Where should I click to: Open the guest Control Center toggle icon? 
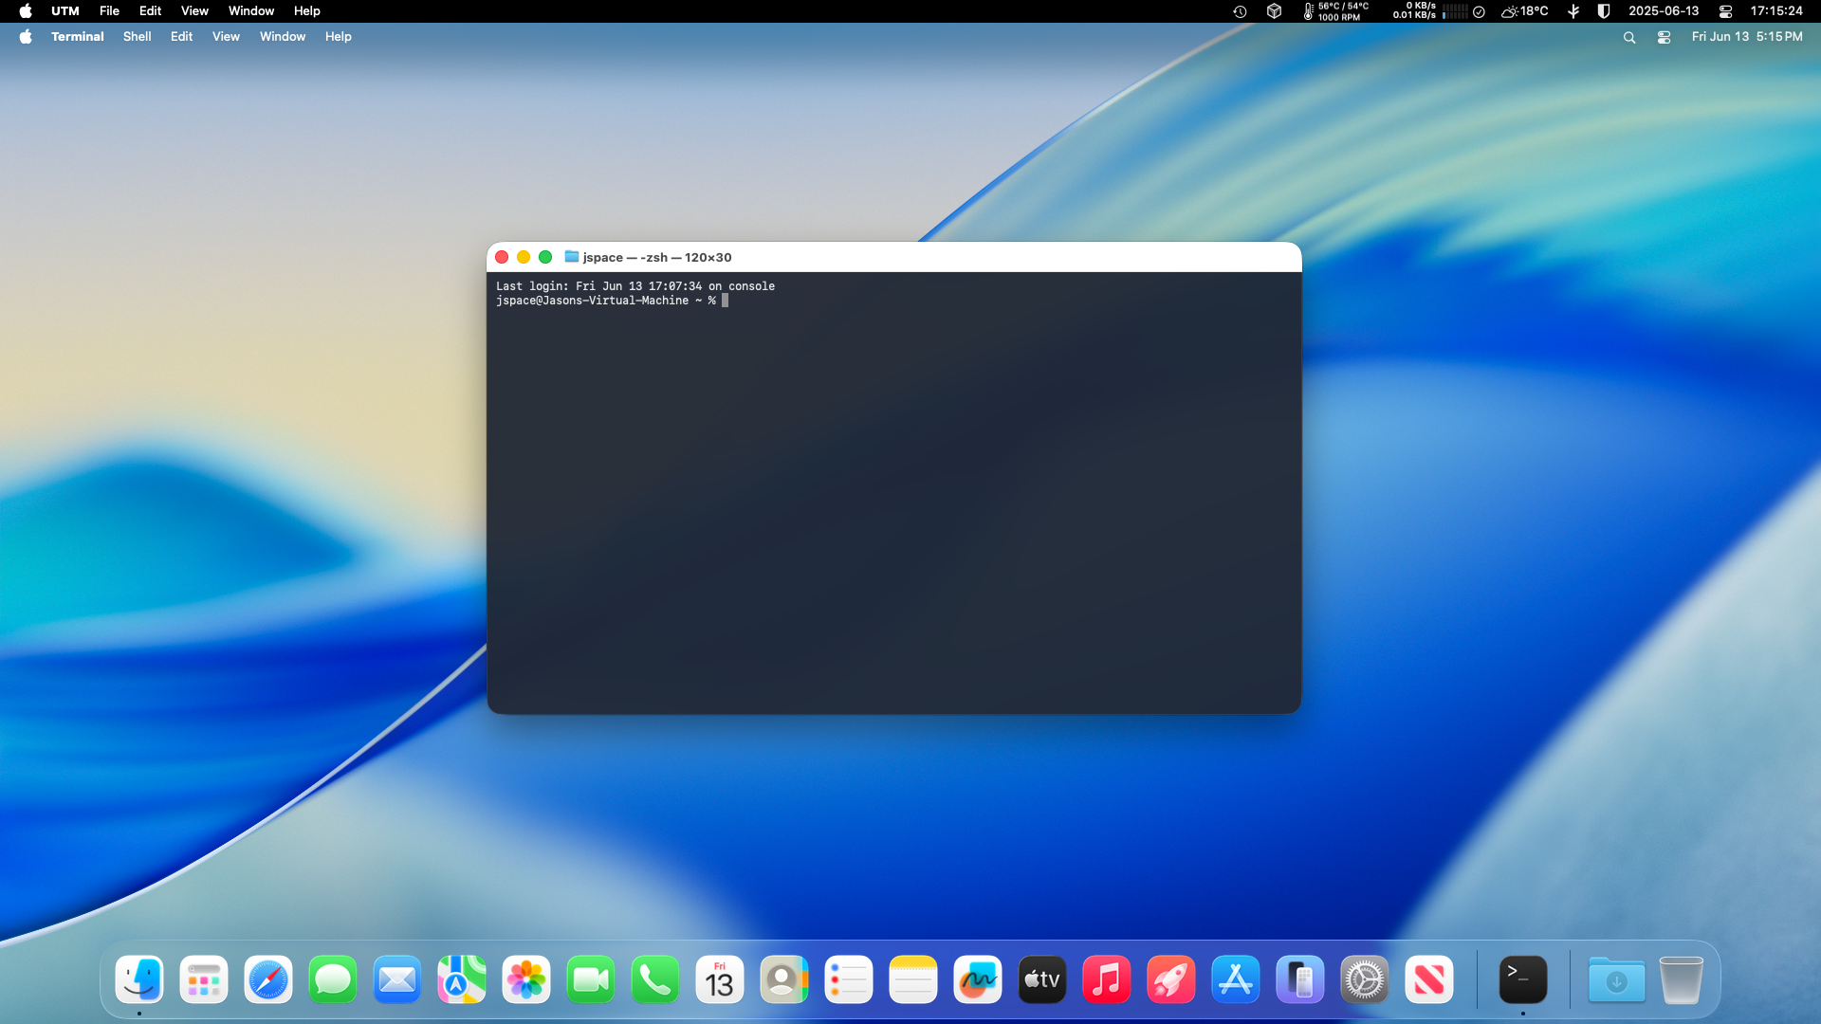point(1664,37)
